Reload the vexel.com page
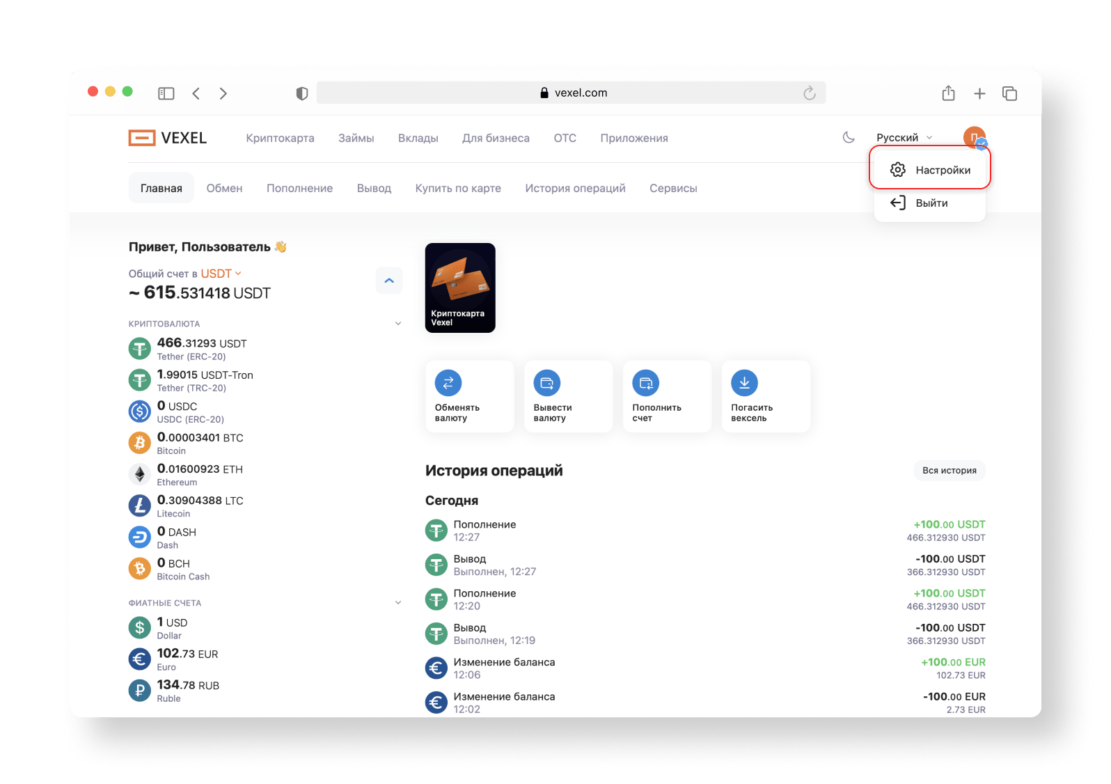1111x784 pixels. [809, 93]
